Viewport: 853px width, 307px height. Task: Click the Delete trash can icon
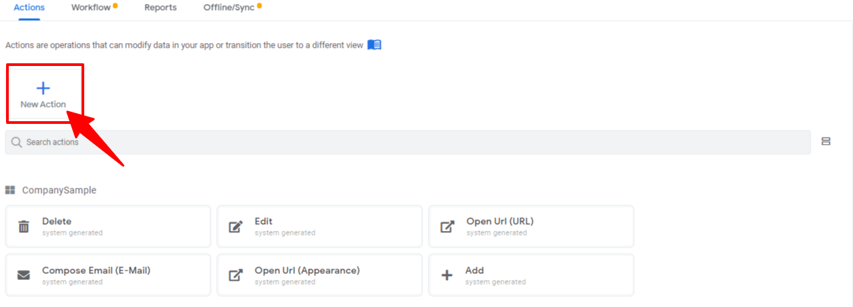[24, 227]
